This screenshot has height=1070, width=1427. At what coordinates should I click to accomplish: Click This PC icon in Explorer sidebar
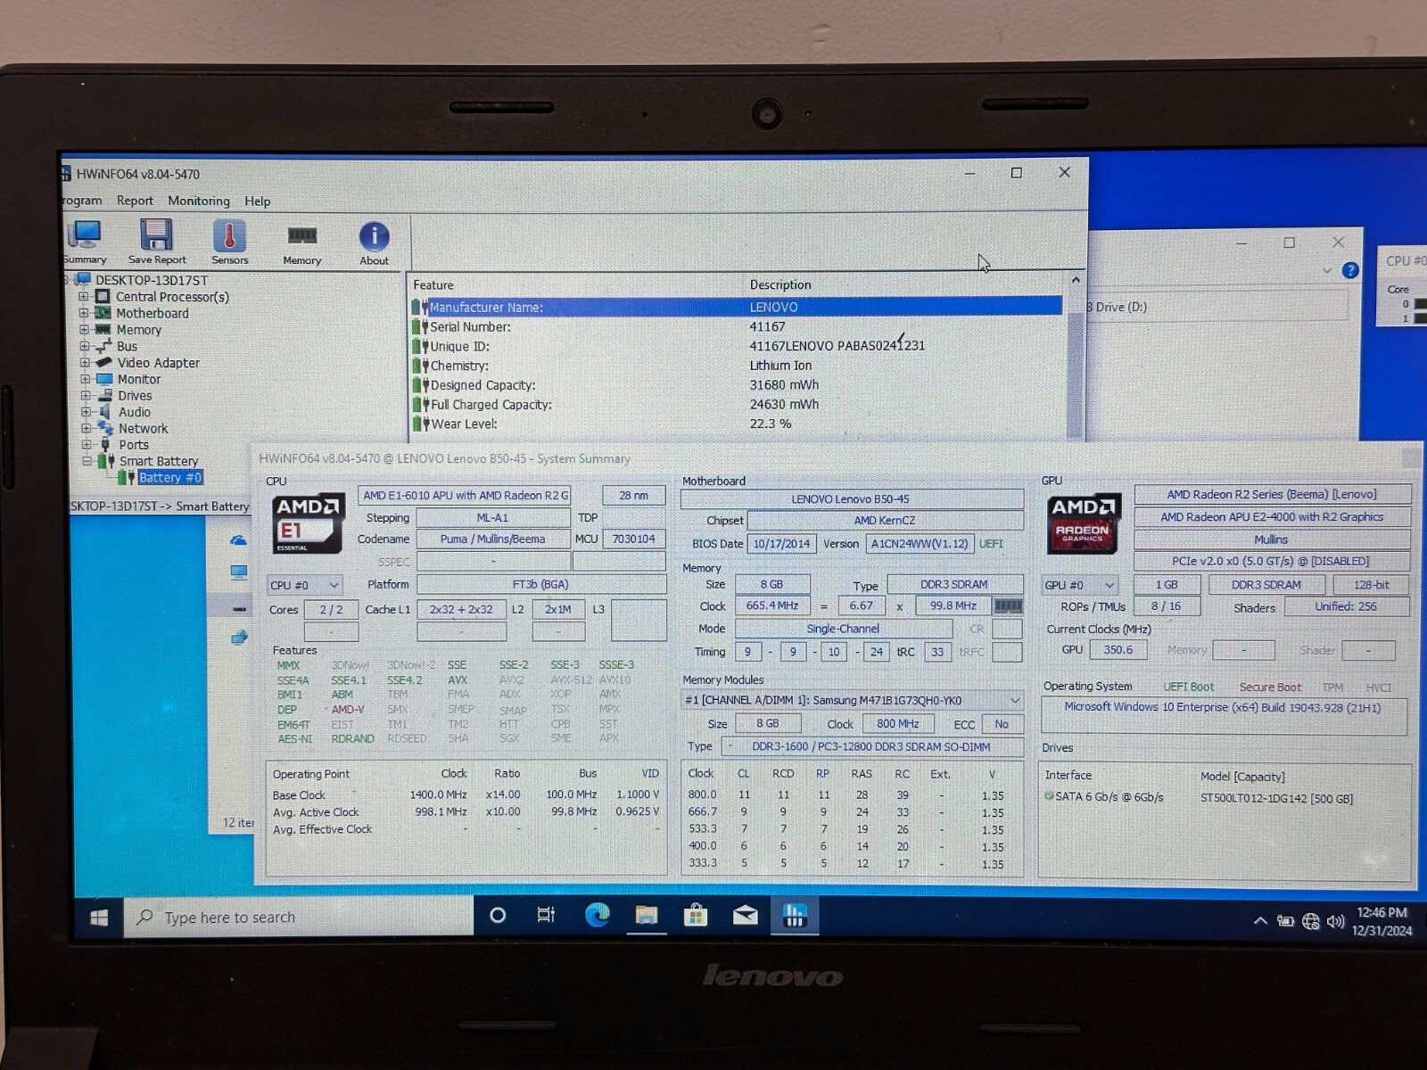238,572
